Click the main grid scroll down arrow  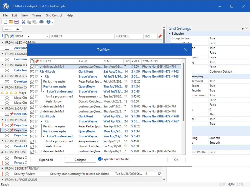click(x=164, y=180)
